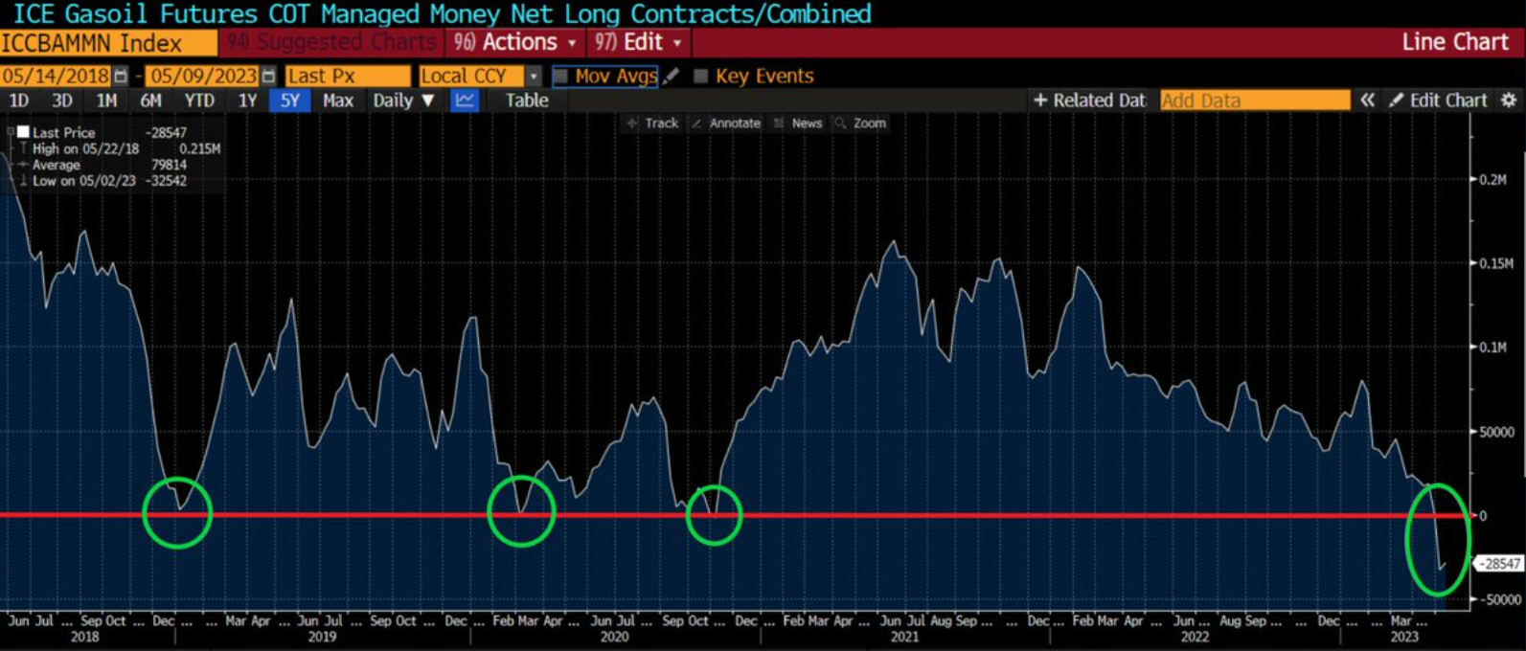Switch to the Table view tab
Screen dimensions: 1526x651
(526, 101)
